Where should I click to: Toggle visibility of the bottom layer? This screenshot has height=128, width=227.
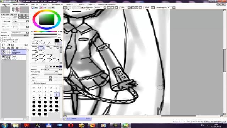(3, 57)
